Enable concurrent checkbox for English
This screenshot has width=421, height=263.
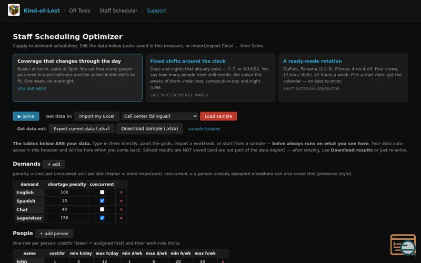(x=102, y=192)
